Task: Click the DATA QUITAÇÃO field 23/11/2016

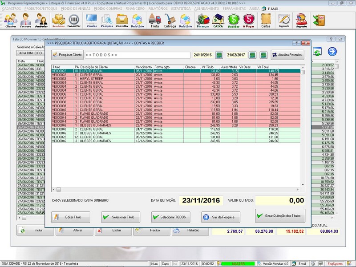Action: pyautogui.click(x=201, y=201)
